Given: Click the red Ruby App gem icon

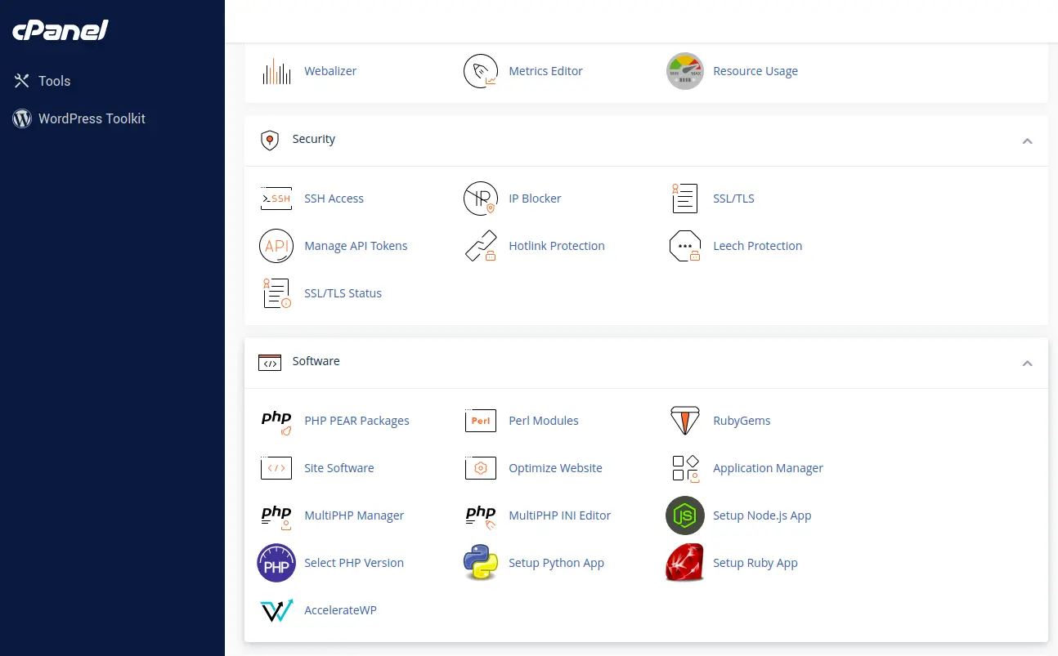Looking at the screenshot, I should pos(685,563).
